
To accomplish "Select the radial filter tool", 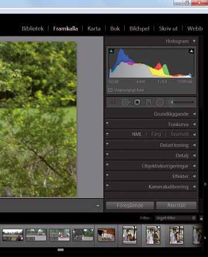I will (x=160, y=102).
